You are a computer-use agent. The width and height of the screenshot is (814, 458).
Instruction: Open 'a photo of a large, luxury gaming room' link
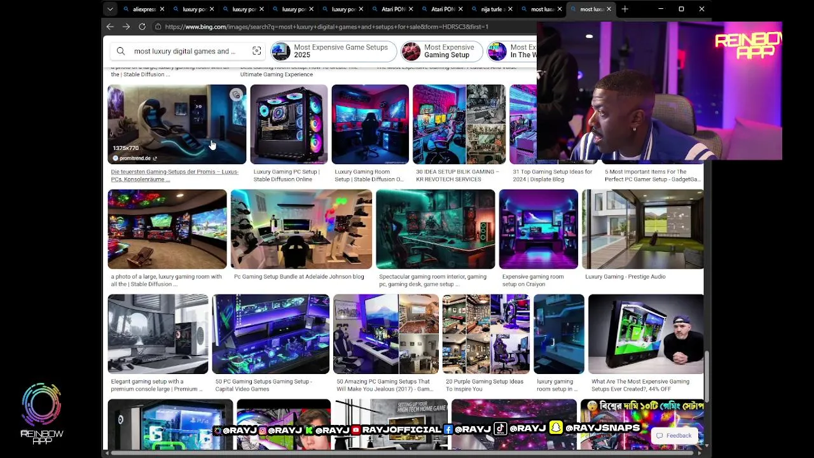coord(166,280)
